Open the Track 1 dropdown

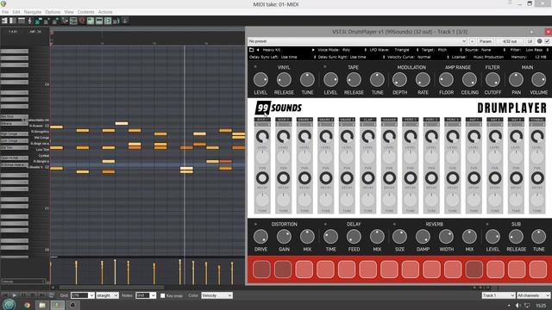pos(499,295)
